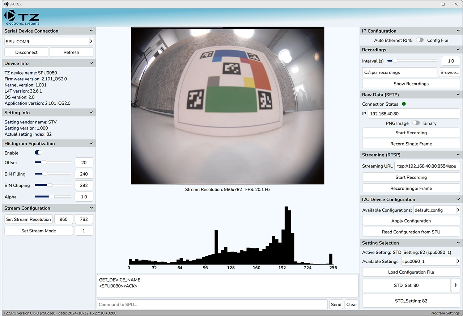Click the Clear button
This screenshot has width=463, height=316.
coord(352,304)
